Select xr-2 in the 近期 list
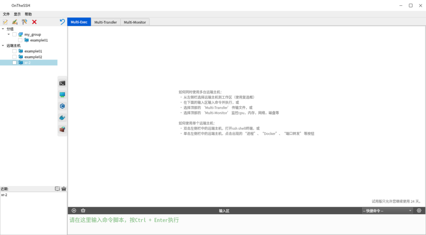Viewport: 426px width, 235px height. click(5, 195)
